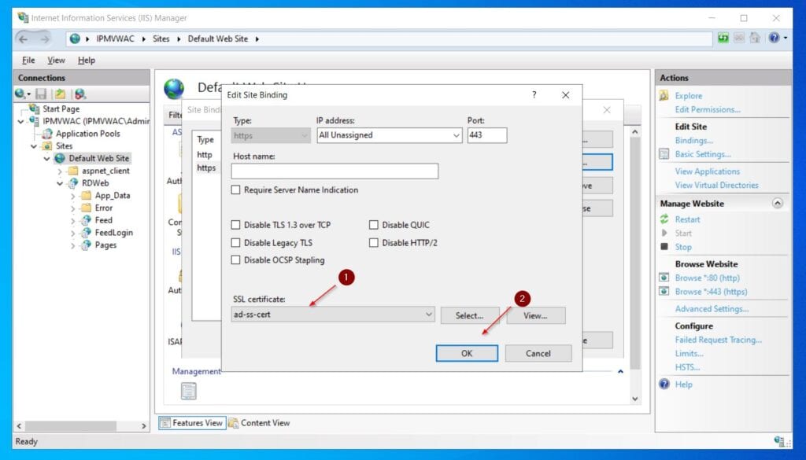This screenshot has width=806, height=460.
Task: Collapse the Manage Website section
Action: pos(777,204)
